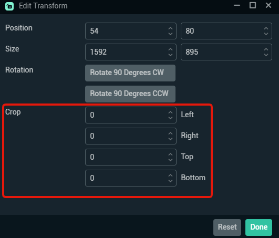Click the Crop Left input field
The height and width of the screenshot is (238, 279).
coord(131,115)
